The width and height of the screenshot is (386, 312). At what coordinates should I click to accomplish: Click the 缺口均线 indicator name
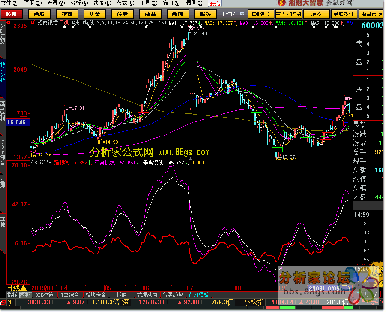click(x=84, y=23)
